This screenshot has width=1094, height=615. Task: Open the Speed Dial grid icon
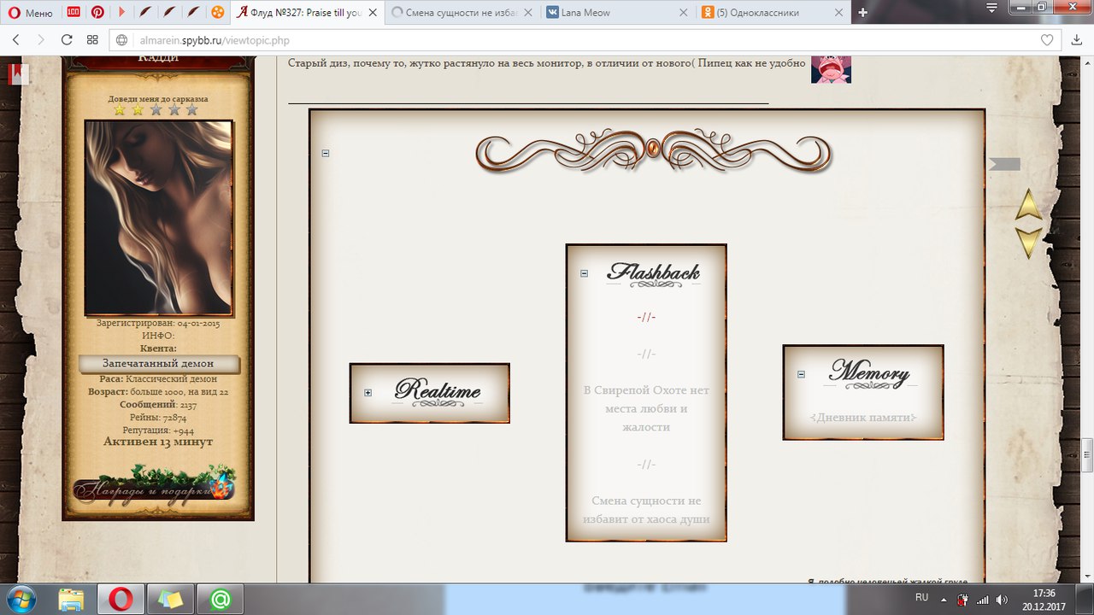[92, 40]
